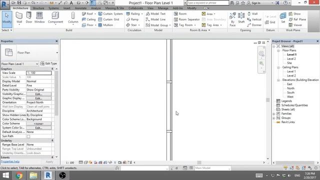Click Edit button for Visibility/Graphics
Image resolution: width=320 pixels, height=180 pixels.
(39, 94)
